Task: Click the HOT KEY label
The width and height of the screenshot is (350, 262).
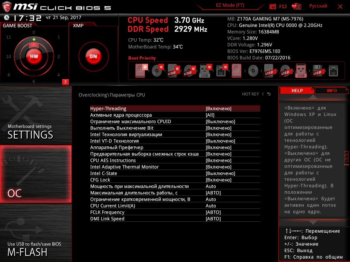Action: click(x=251, y=94)
